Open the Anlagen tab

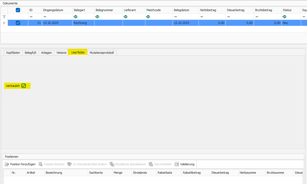point(46,53)
